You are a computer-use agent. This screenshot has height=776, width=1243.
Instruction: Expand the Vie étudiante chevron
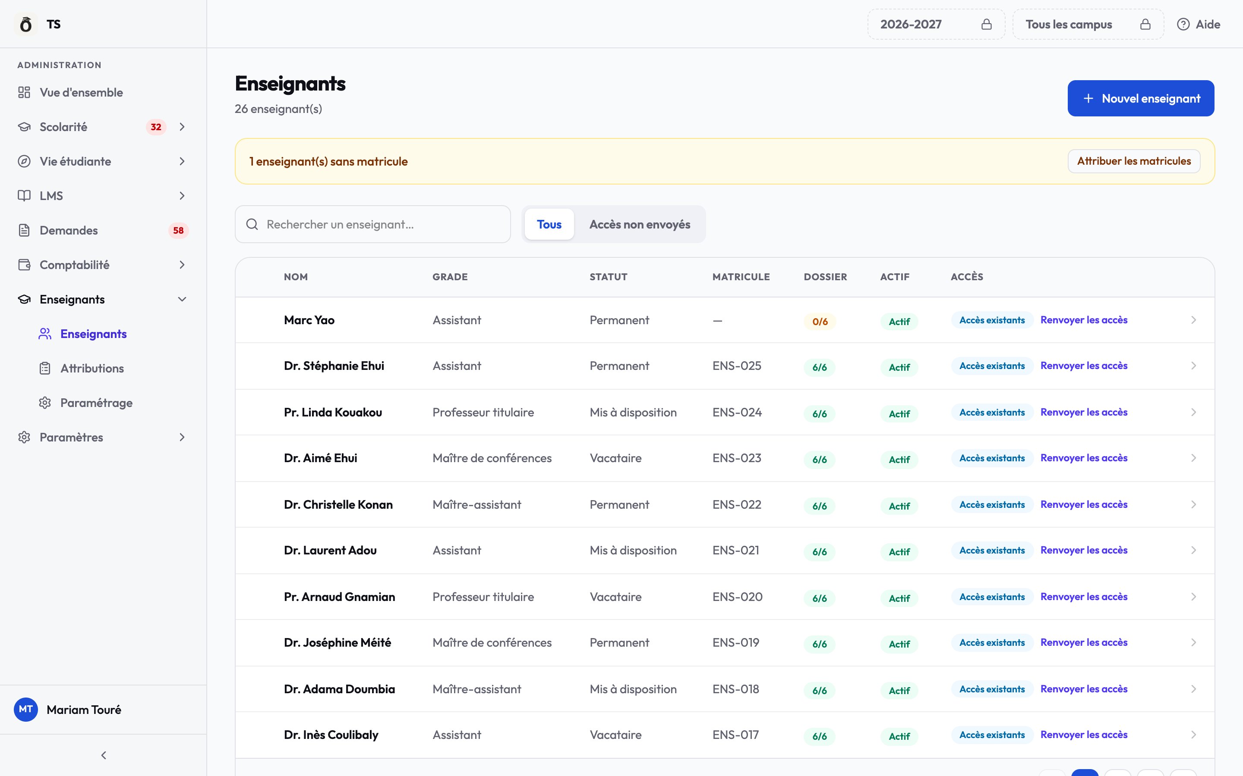coord(182,161)
